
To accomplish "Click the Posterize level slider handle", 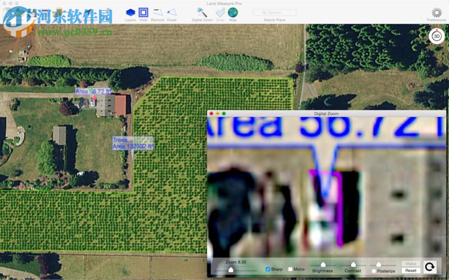I will (x=378, y=264).
